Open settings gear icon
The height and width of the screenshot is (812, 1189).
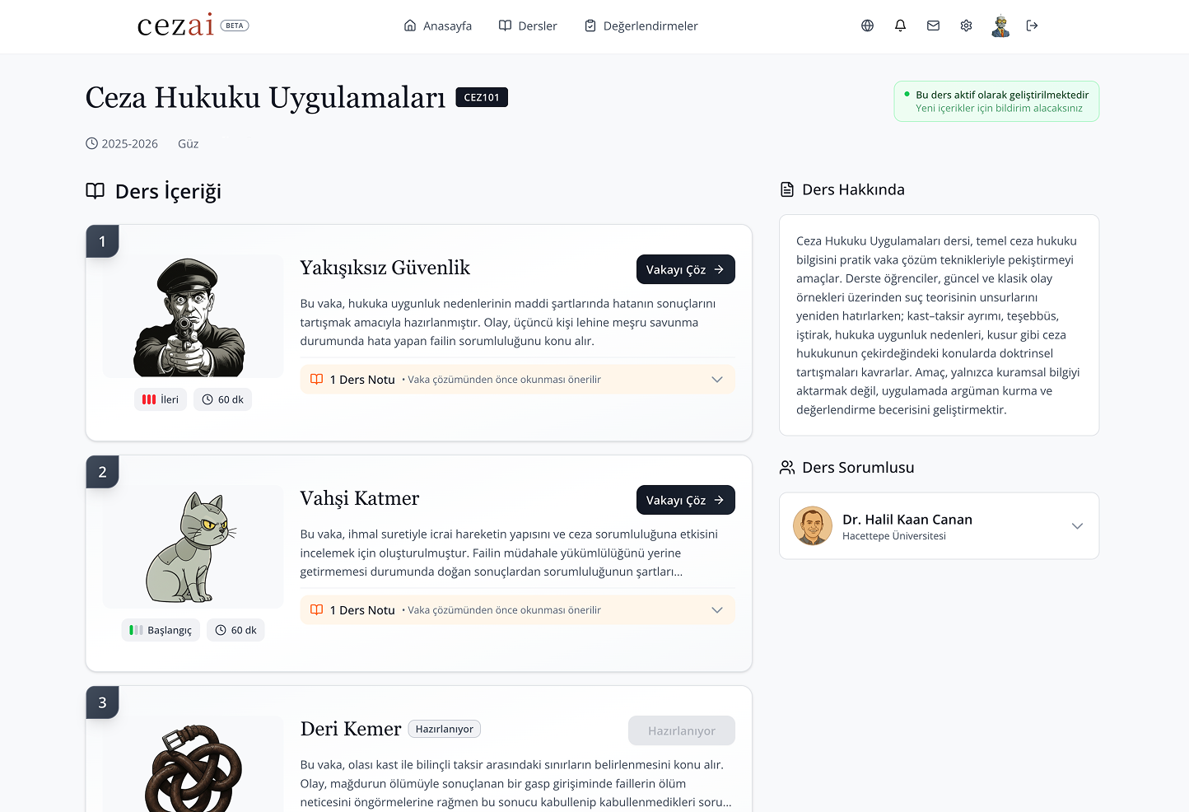click(x=966, y=26)
